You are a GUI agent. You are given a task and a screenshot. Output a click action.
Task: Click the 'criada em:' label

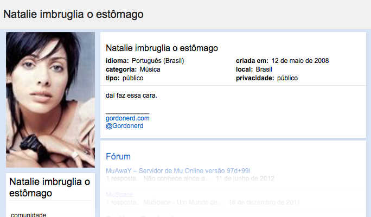tap(252, 61)
